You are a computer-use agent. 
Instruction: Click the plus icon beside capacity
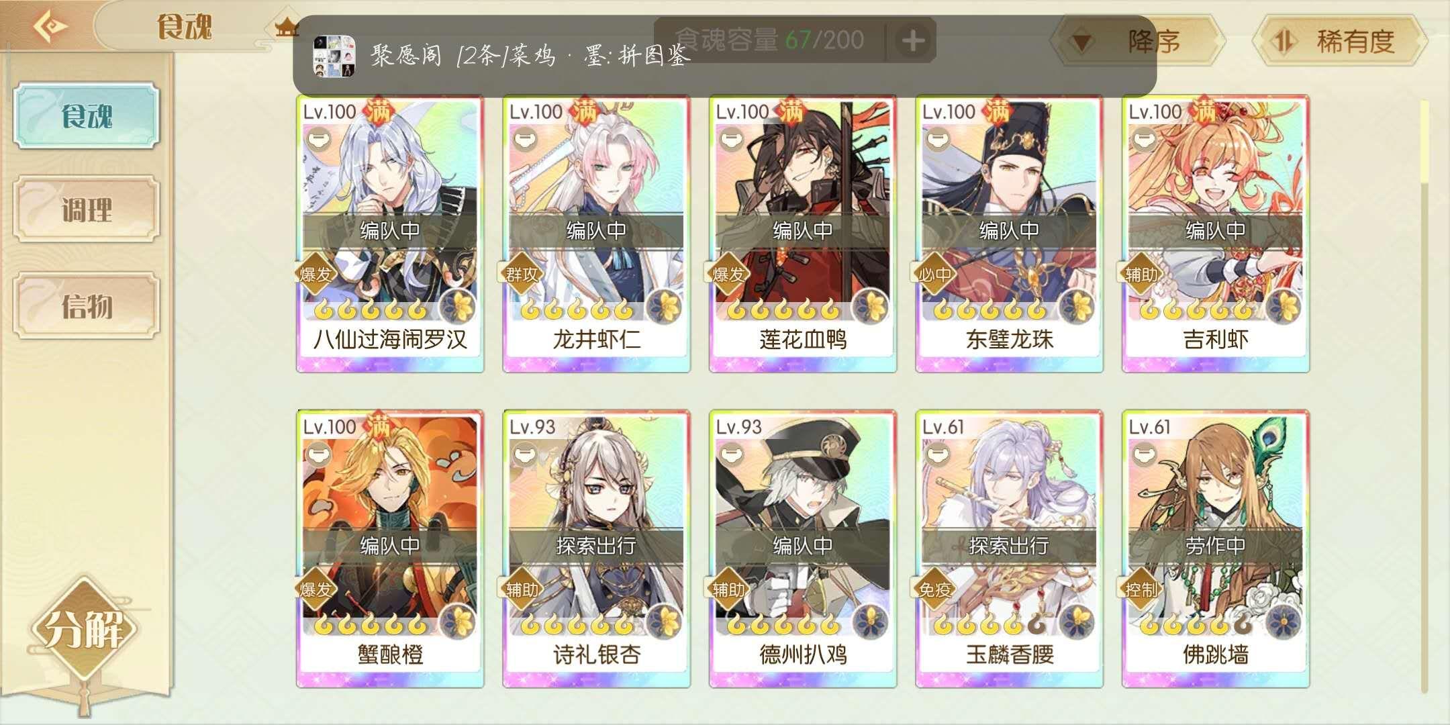912,41
